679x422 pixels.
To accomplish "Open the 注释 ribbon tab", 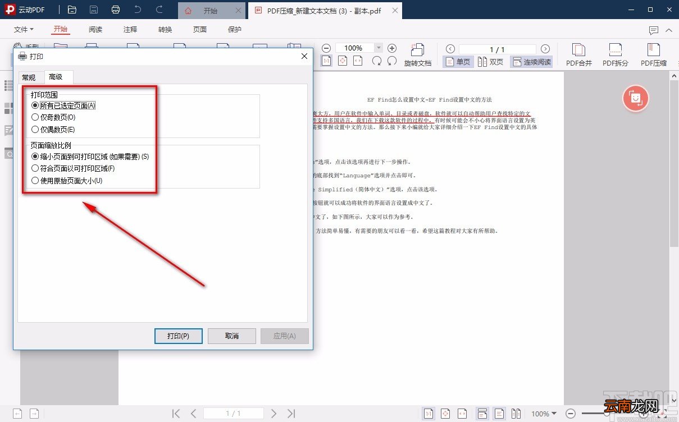I will [x=130, y=30].
